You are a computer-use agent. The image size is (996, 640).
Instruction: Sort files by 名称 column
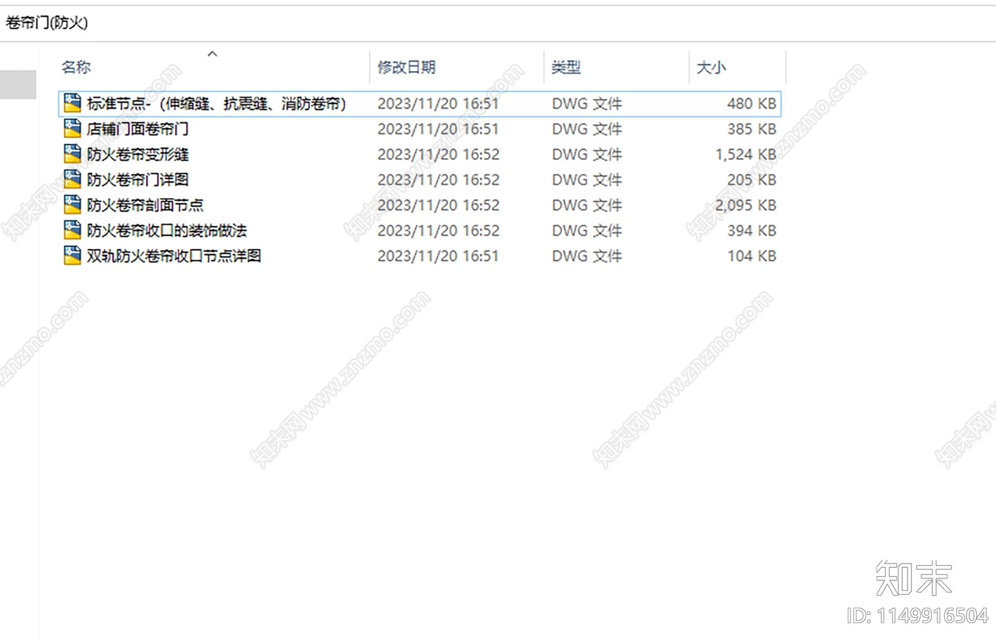77,67
